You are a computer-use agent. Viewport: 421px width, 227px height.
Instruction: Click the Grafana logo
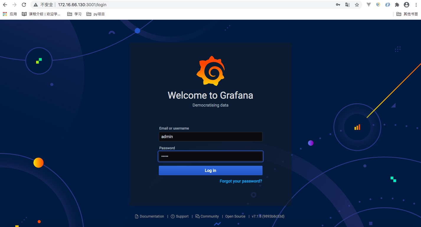tap(210, 71)
